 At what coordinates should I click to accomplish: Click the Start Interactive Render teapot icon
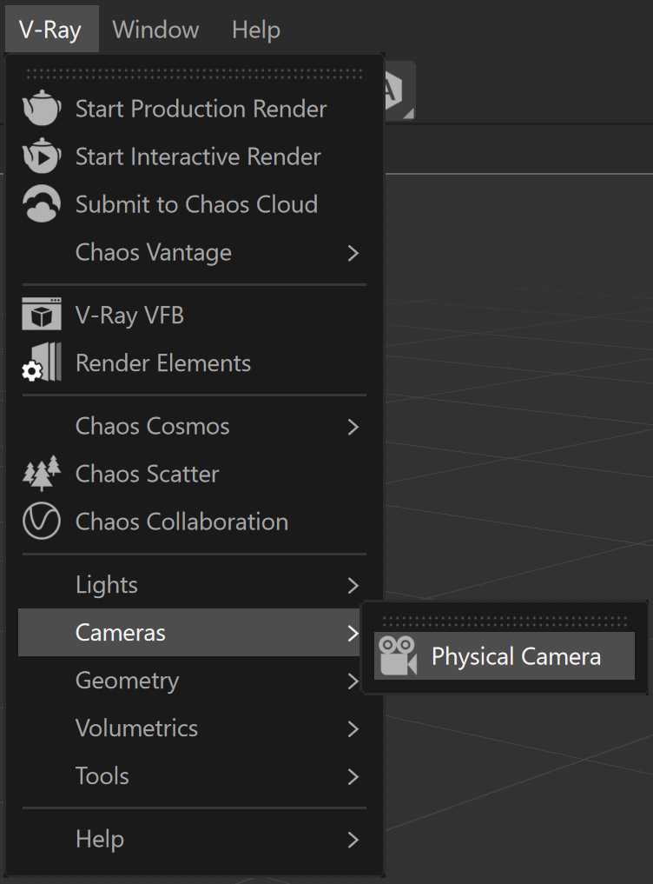pyautogui.click(x=42, y=156)
